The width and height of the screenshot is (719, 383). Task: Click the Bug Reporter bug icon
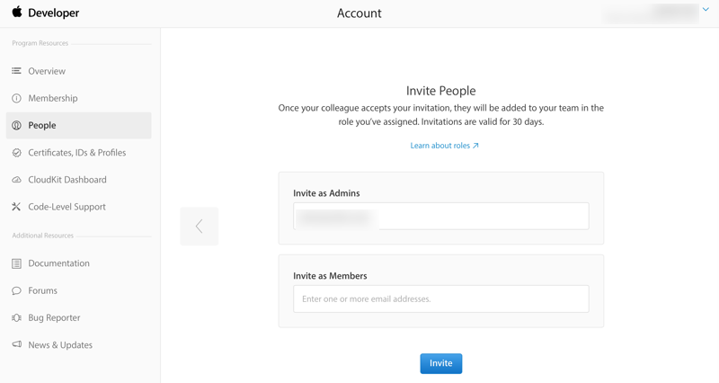point(16,317)
